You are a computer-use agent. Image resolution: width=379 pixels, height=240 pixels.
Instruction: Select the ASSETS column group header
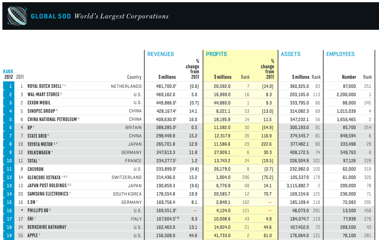[291, 54]
